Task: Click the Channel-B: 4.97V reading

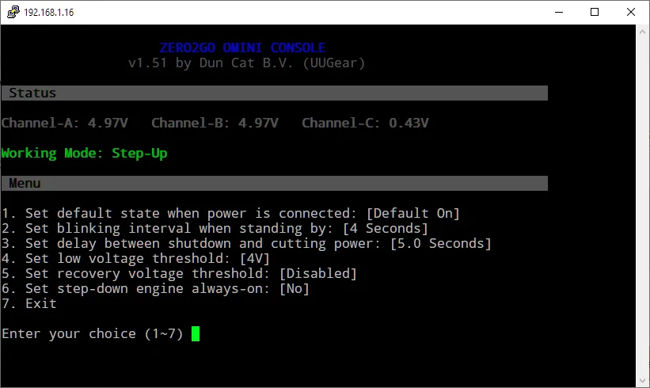Action: tap(215, 123)
